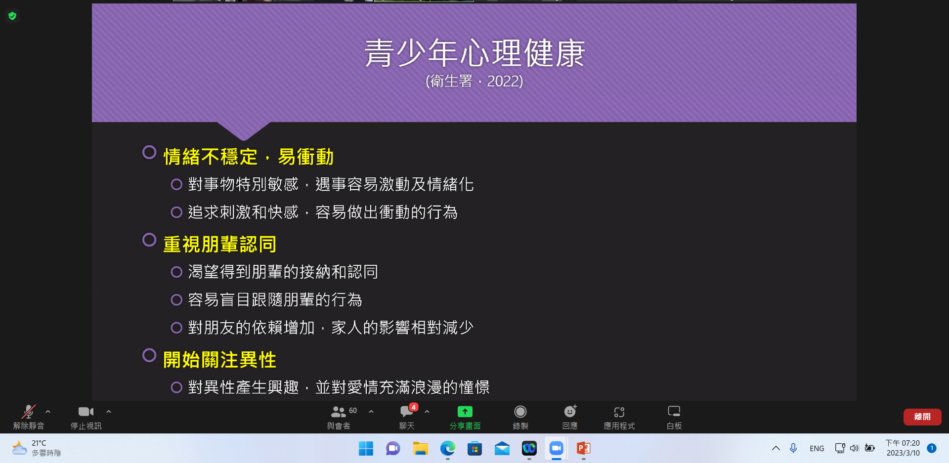This screenshot has width=949, height=463.
Task: Click the green Share Screen button
Action: (x=465, y=417)
